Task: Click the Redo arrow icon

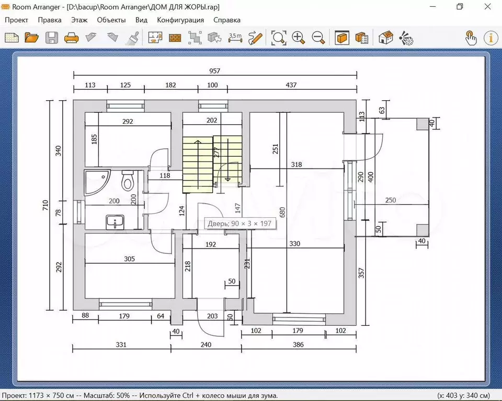Action: tap(112, 37)
